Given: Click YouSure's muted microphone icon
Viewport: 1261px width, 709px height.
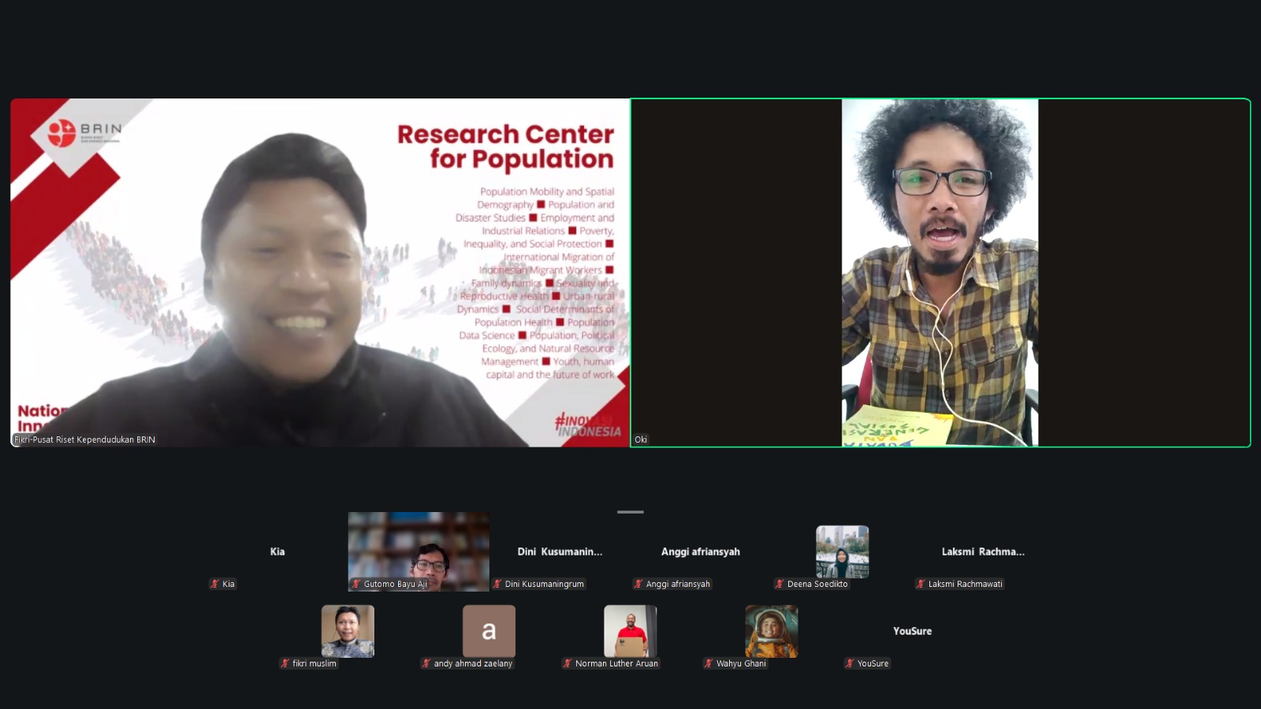Looking at the screenshot, I should point(850,663).
